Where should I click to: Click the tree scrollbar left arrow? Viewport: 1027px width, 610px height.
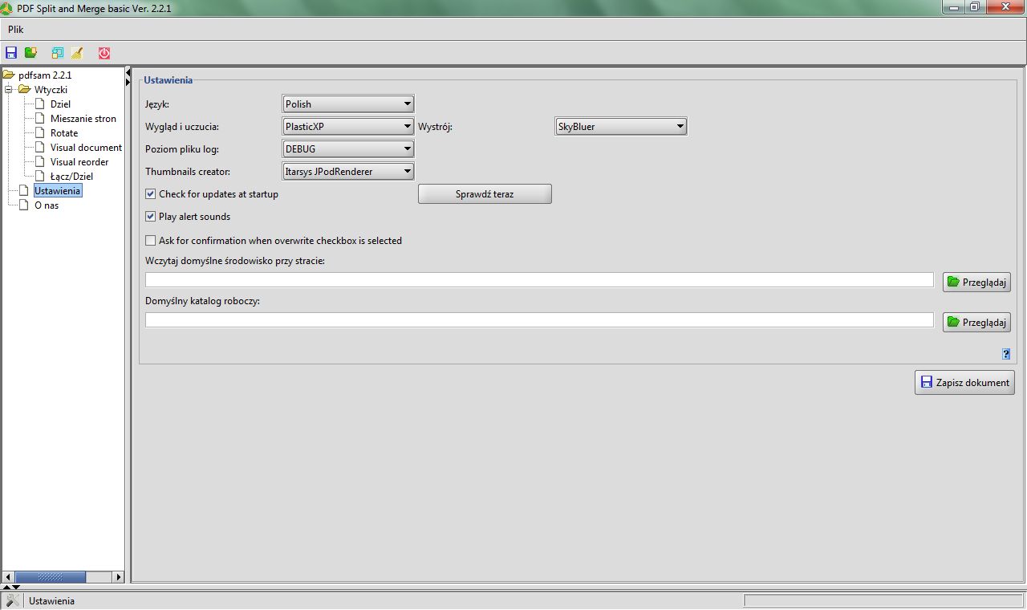pyautogui.click(x=7, y=577)
